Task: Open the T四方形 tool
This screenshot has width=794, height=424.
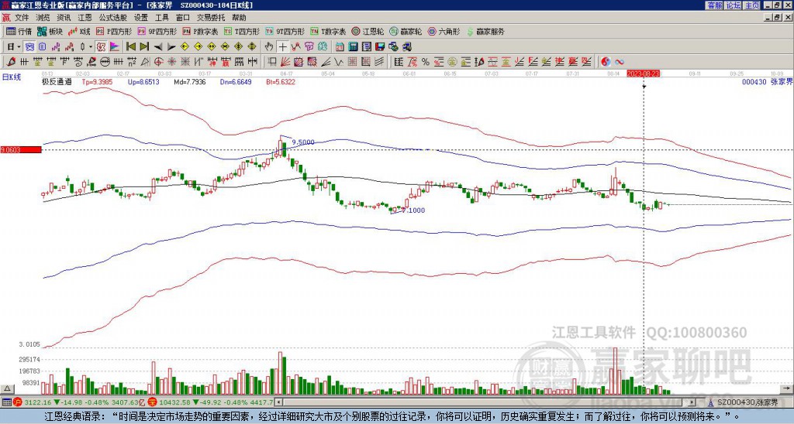Action: 242,31
